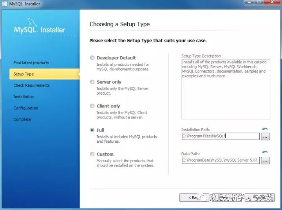The width and height of the screenshot is (282, 210).
Task: Click 'Installs all included MySQL products' description
Action: click(x=127, y=139)
